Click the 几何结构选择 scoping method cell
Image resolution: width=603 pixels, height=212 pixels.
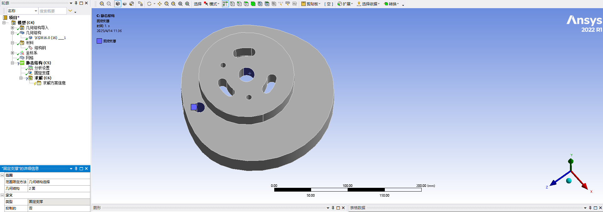coord(59,182)
